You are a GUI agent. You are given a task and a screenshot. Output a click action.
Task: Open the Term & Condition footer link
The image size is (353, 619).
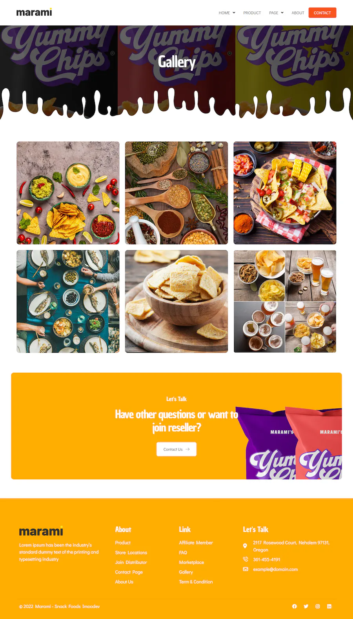point(196,582)
